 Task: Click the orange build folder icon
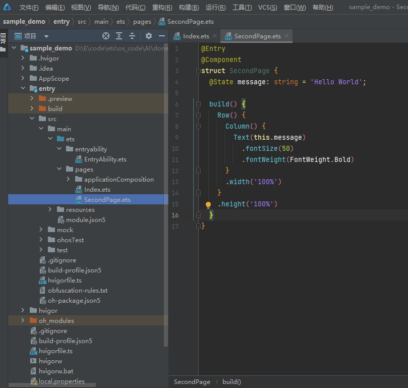(42, 108)
